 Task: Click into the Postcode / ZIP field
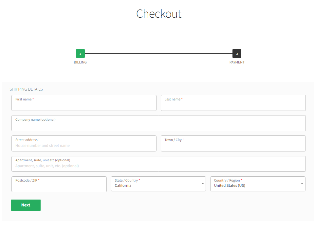pos(59,184)
